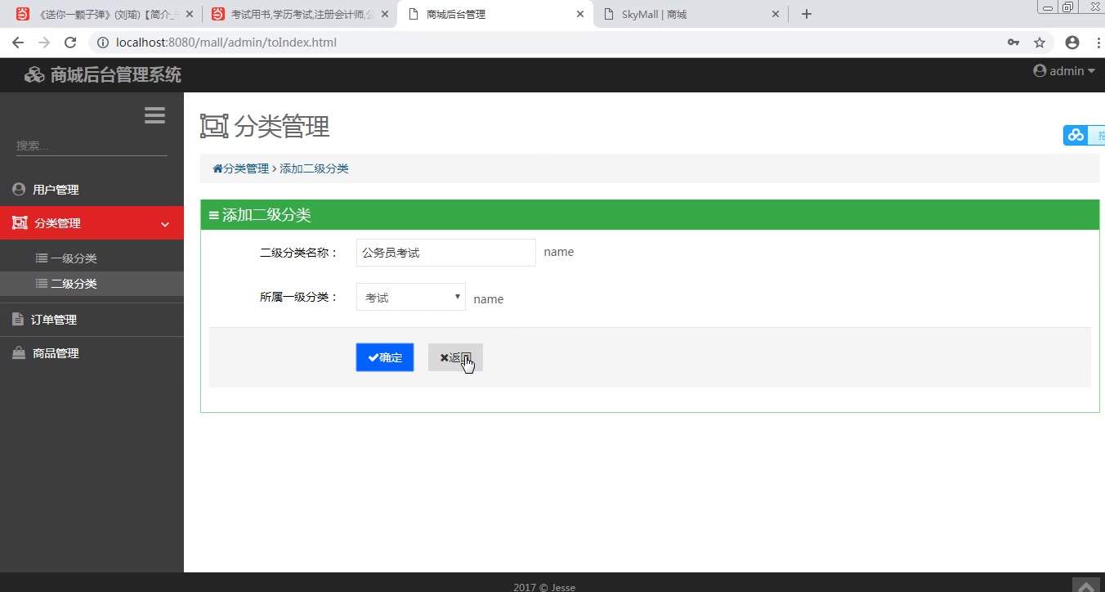The width and height of the screenshot is (1105, 592).
Task: Close the SkyMall | 商城 tab
Action: pyautogui.click(x=776, y=14)
